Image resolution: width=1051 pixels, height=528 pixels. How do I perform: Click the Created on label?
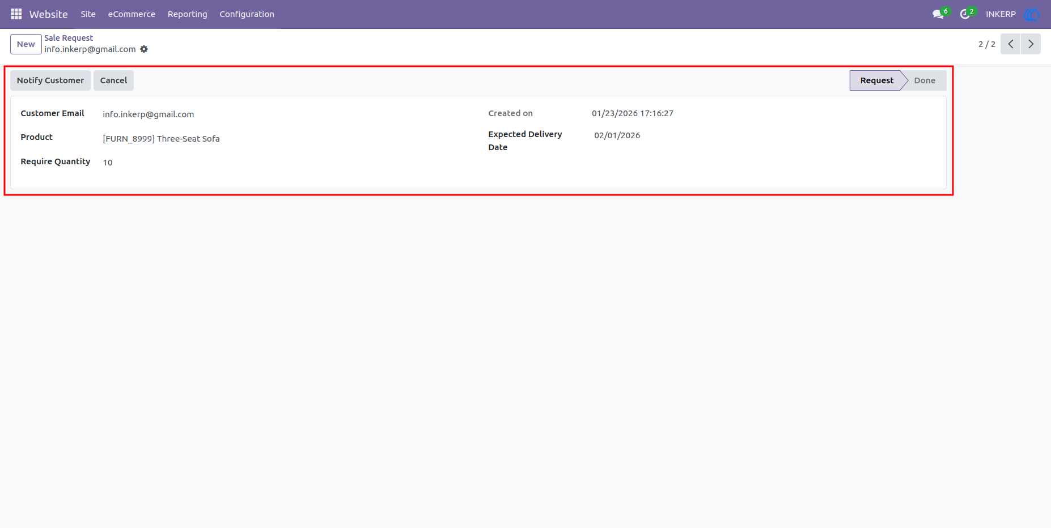tap(510, 113)
